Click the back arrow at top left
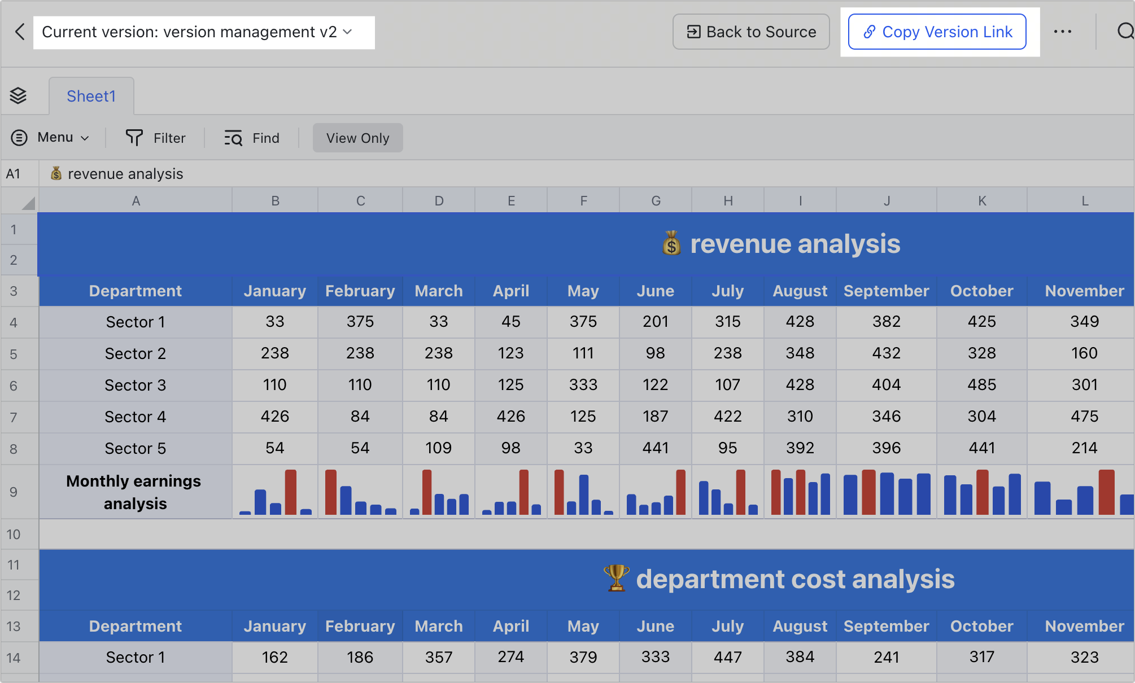 click(x=20, y=32)
